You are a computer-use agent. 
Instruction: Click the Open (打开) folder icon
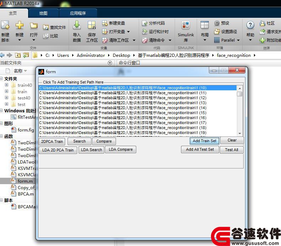pyautogui.click(x=33, y=26)
